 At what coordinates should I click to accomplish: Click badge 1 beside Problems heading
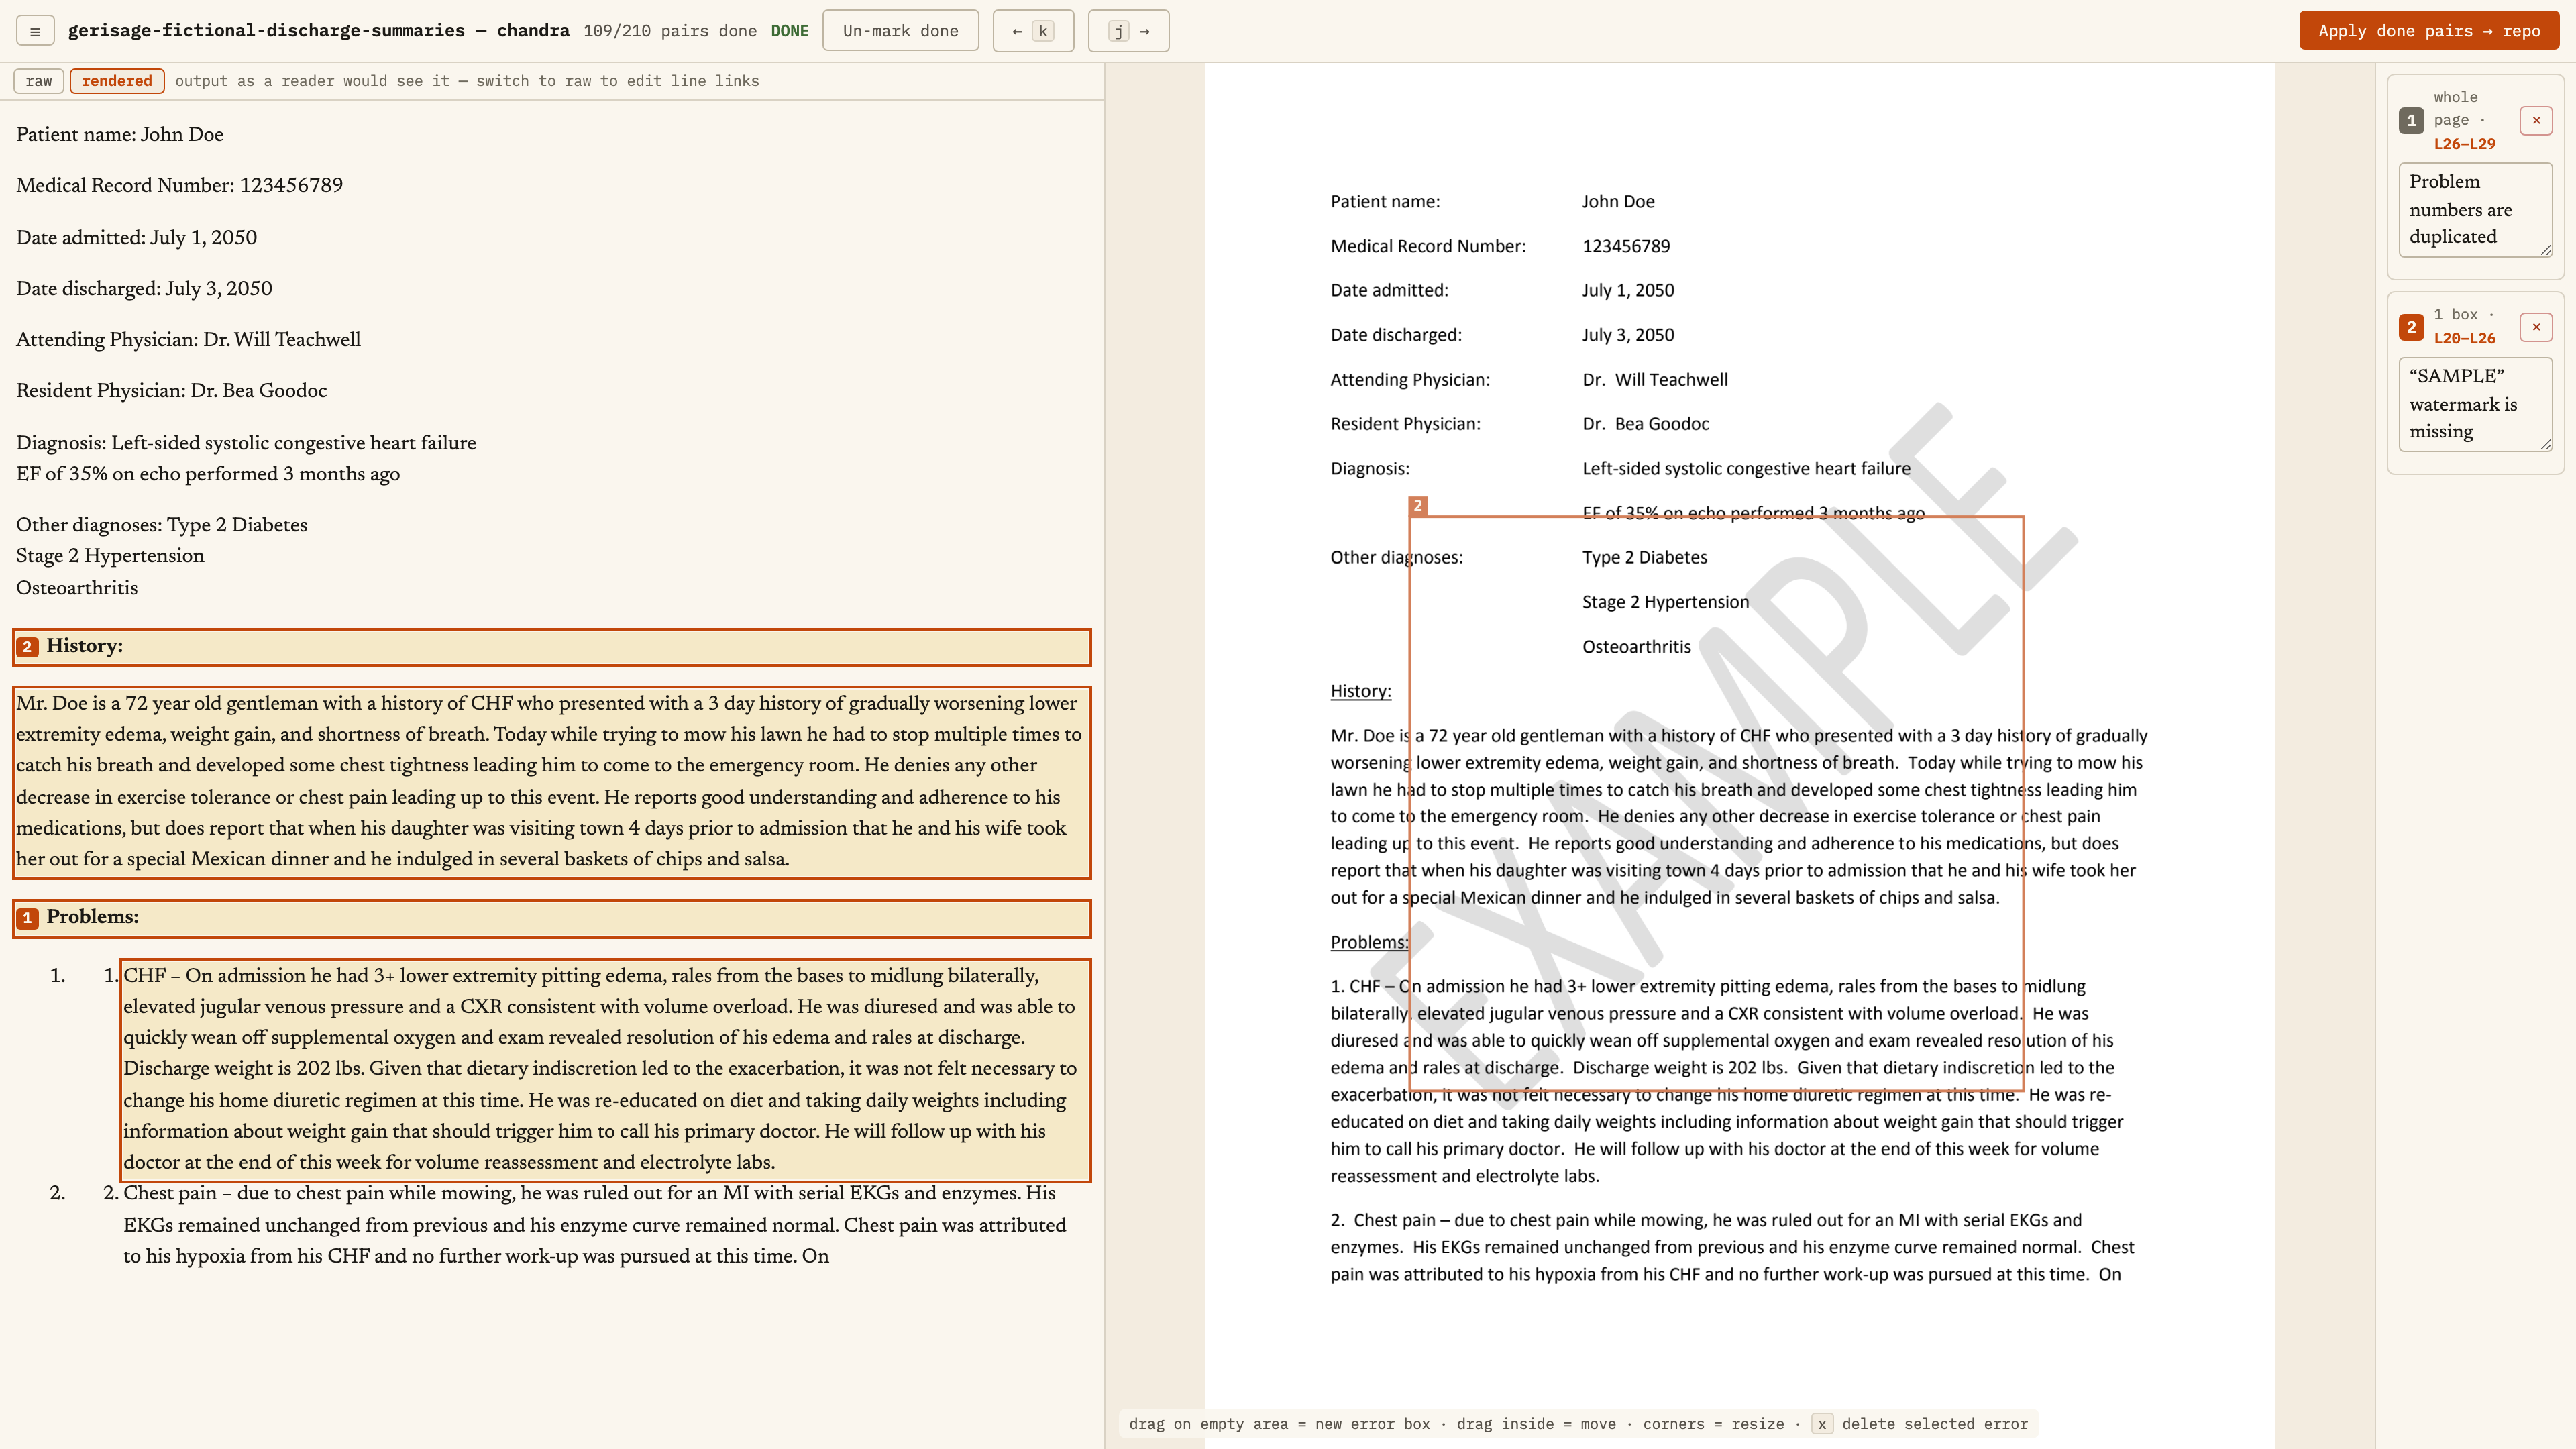[x=28, y=918]
